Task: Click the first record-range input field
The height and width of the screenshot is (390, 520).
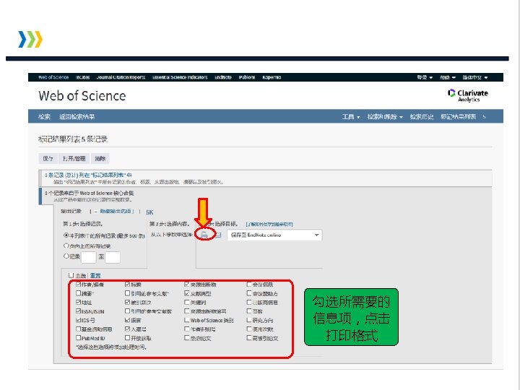Action: 89,257
